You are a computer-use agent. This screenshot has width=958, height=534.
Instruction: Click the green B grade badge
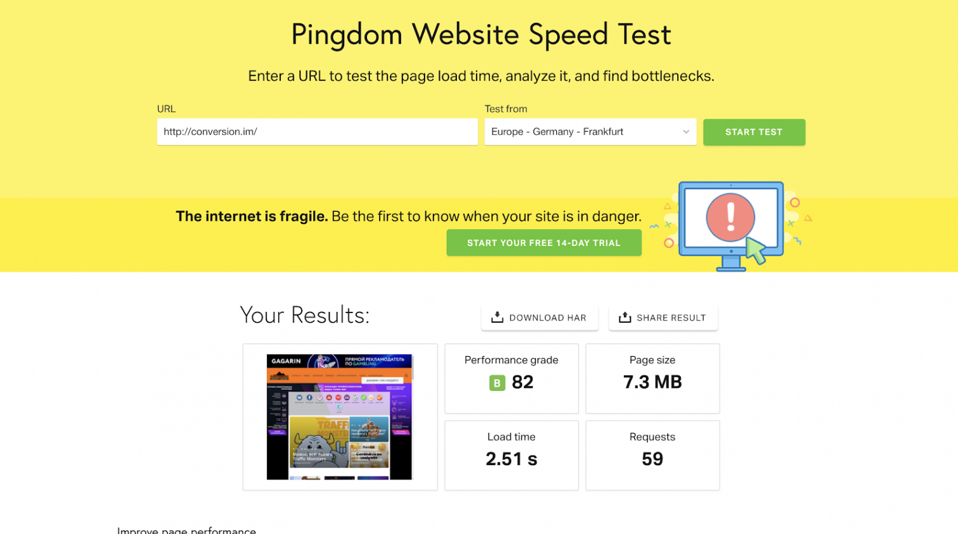click(x=497, y=383)
